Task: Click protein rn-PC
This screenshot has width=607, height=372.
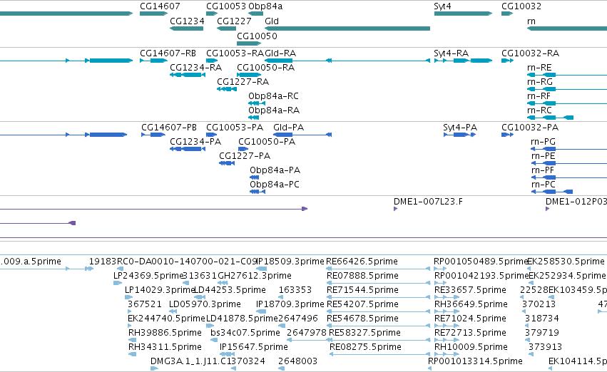Action: coord(543,185)
